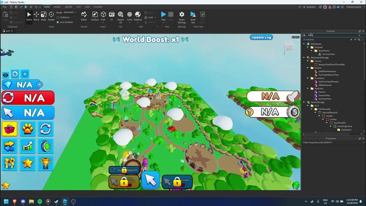Open the in-game gift rewards button
The height and width of the screenshot is (206, 366).
pyautogui.click(x=9, y=163)
